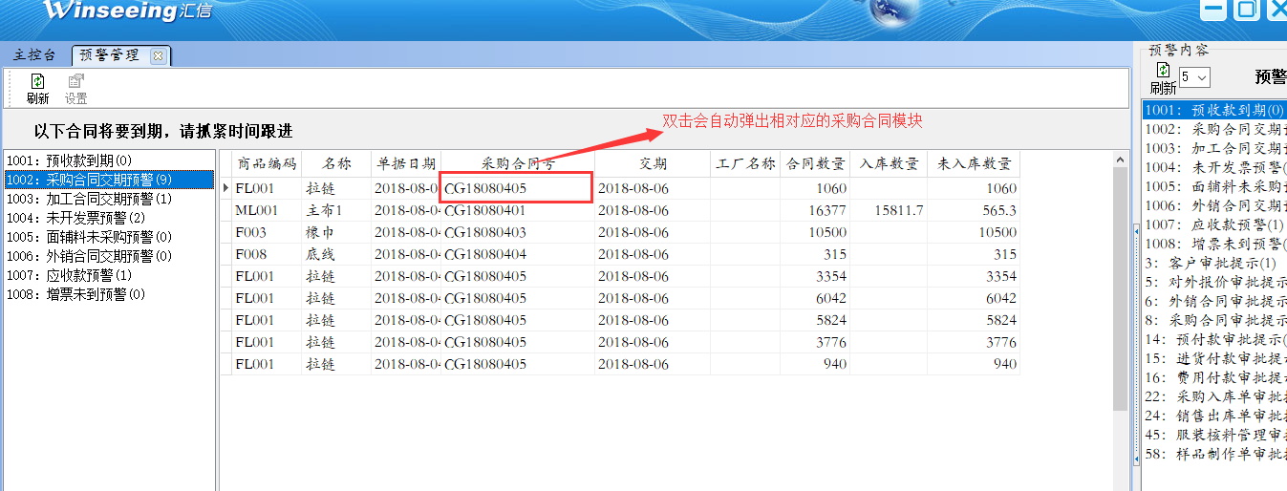Click product code ML001 cell
The height and width of the screenshot is (491, 1287).
268,210
